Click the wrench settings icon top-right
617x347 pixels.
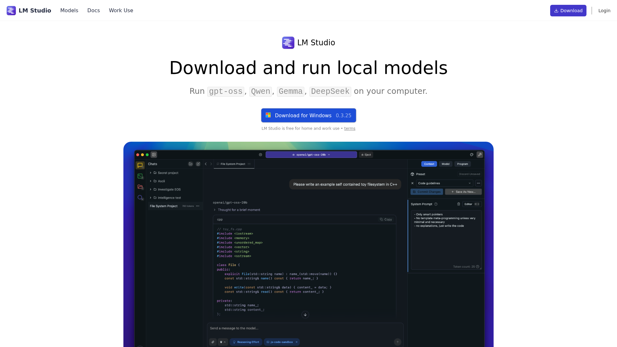480,155
